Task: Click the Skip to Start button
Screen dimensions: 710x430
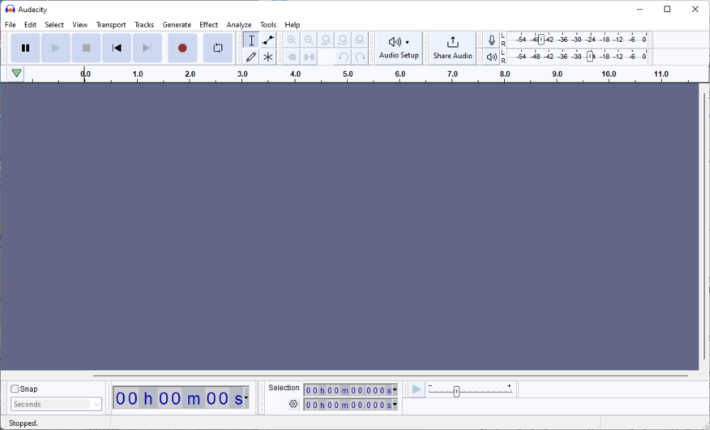Action: [x=116, y=48]
